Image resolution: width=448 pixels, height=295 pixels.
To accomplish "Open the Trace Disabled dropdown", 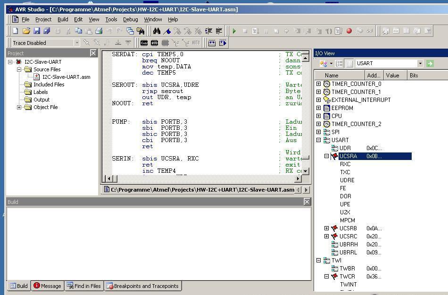I will click(77, 43).
